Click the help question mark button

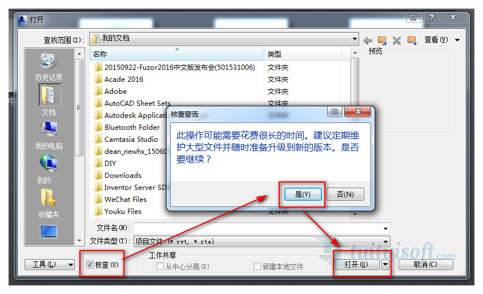[431, 17]
